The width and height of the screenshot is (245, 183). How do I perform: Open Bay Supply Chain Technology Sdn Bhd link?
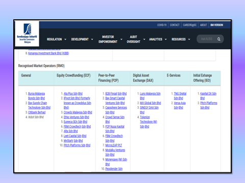39,105
